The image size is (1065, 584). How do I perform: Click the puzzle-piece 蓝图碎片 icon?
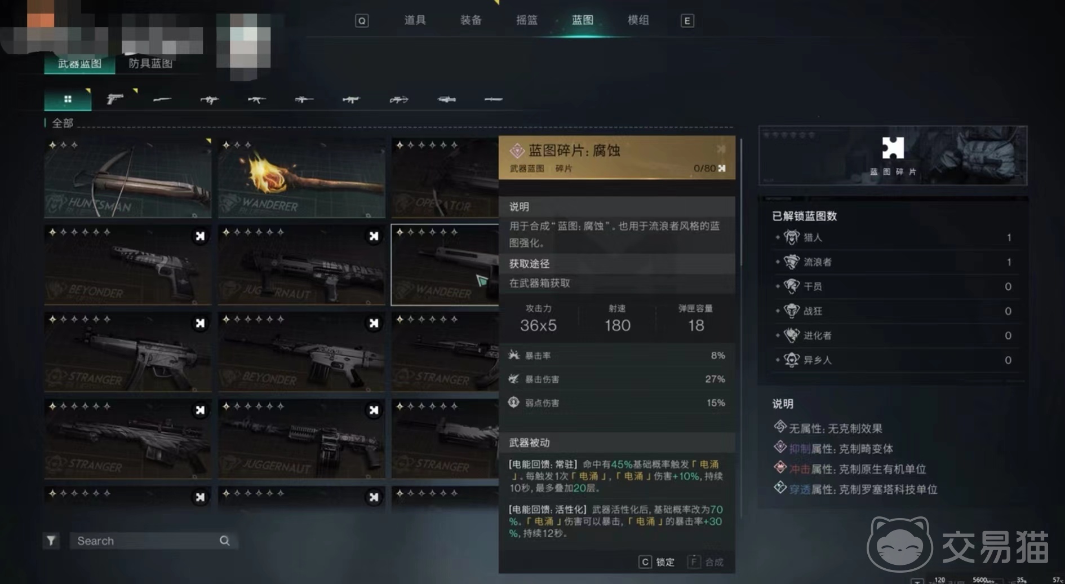point(893,148)
